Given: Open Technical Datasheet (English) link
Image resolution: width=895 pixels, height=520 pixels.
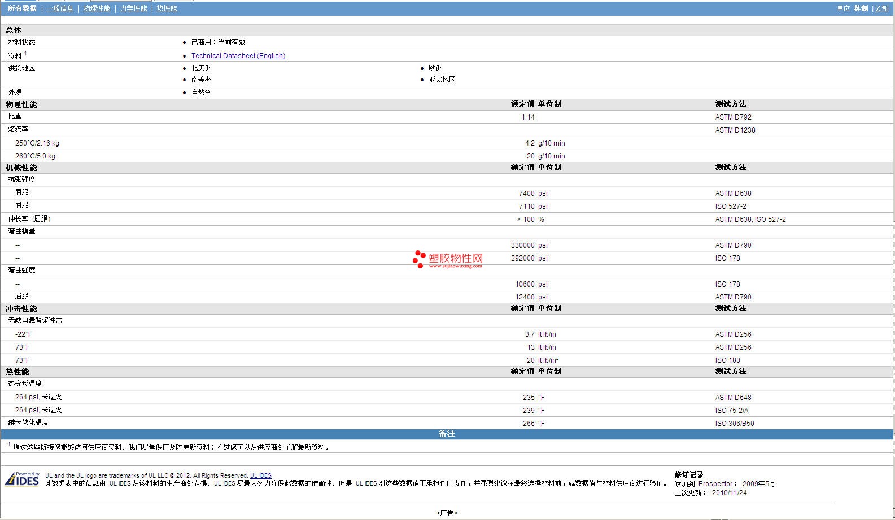Looking at the screenshot, I should click(238, 56).
